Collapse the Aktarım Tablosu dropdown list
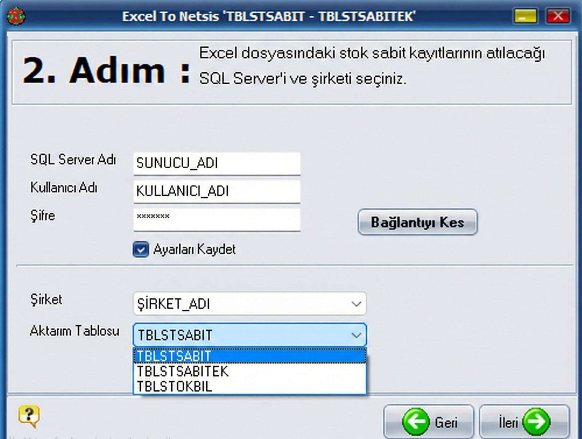 (356, 335)
